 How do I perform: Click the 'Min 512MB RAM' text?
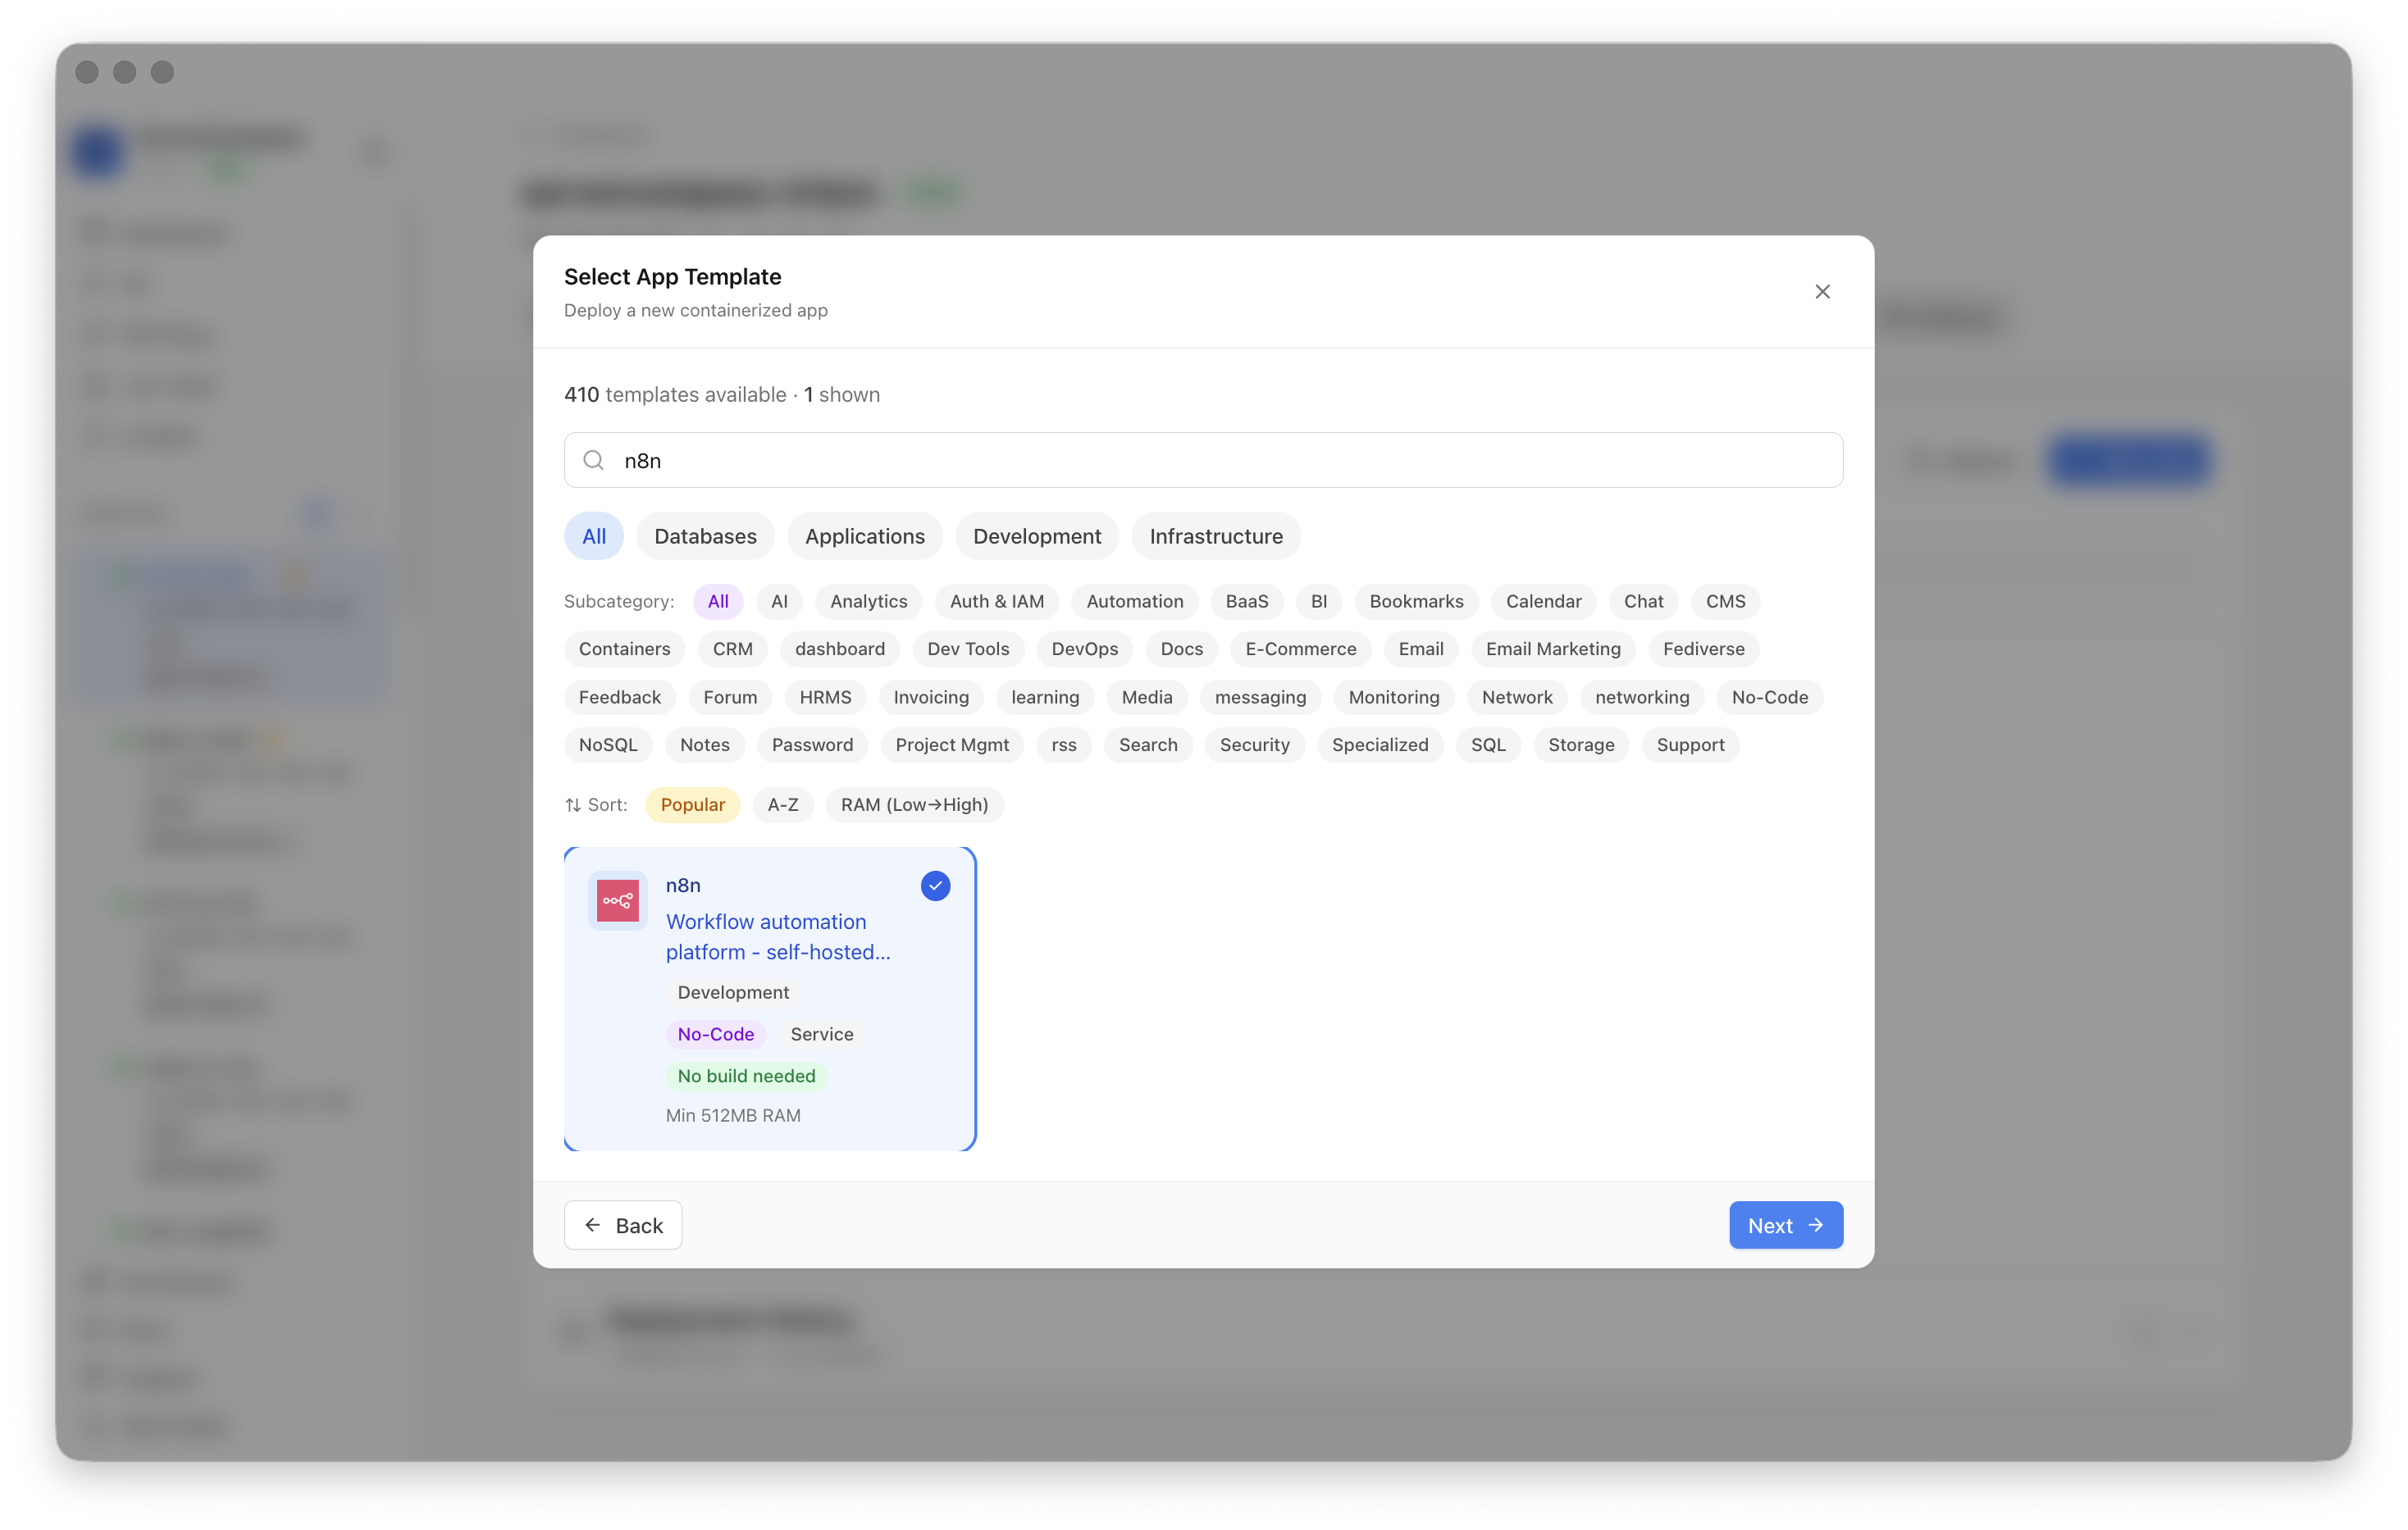(x=732, y=1116)
